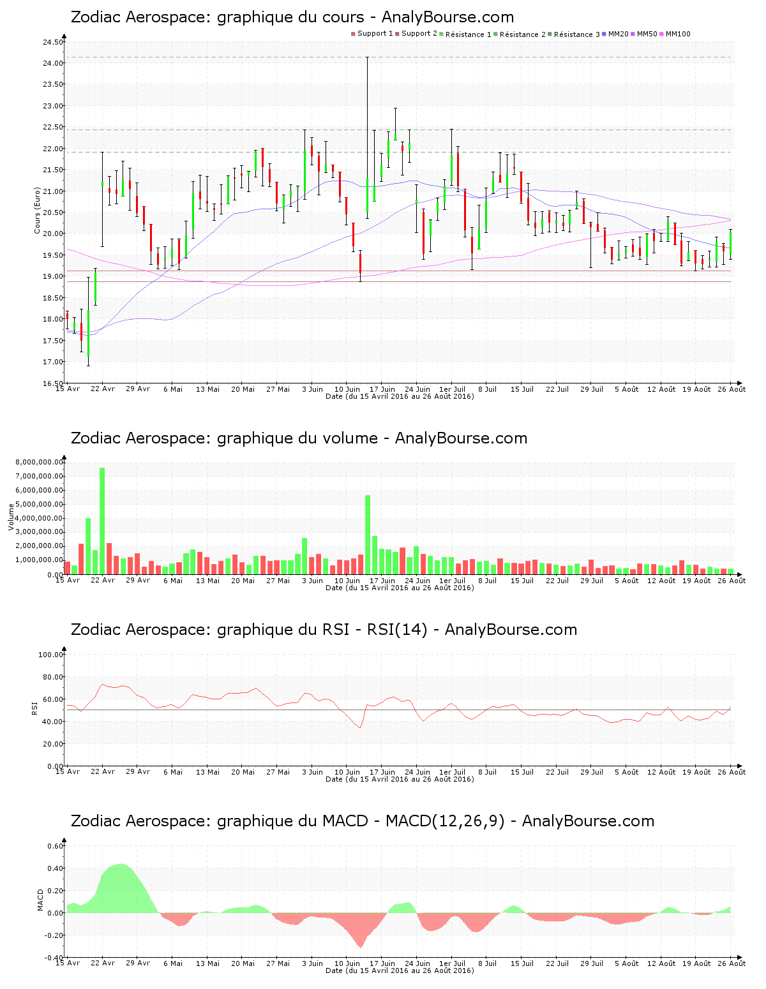This screenshot has width=766, height=989.
Task: Click the '3 Juin' date tick under the RSI chart
Action: point(312,771)
